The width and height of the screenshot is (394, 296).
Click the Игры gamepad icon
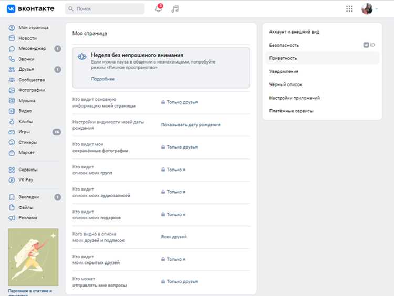(12, 132)
